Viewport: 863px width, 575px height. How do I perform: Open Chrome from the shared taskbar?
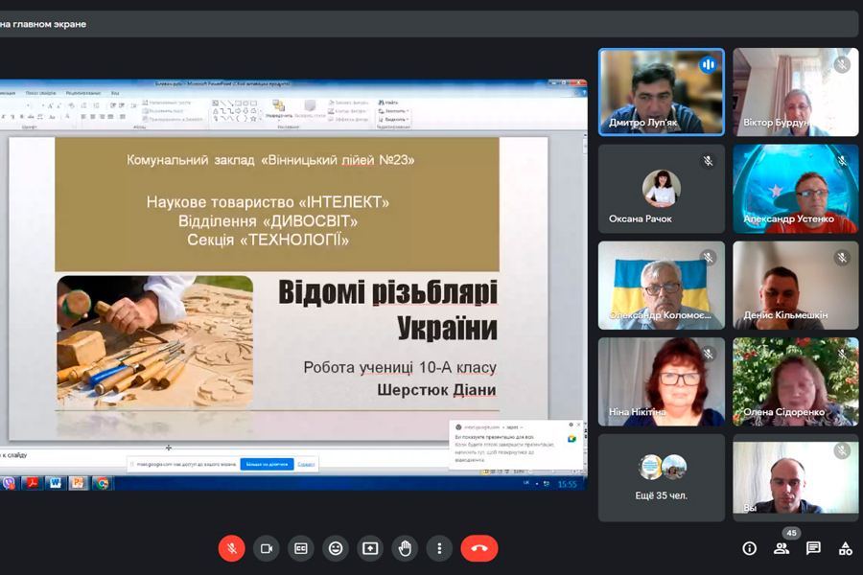point(102,483)
